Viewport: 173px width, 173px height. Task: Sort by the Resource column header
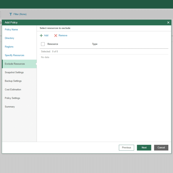click(x=53, y=44)
